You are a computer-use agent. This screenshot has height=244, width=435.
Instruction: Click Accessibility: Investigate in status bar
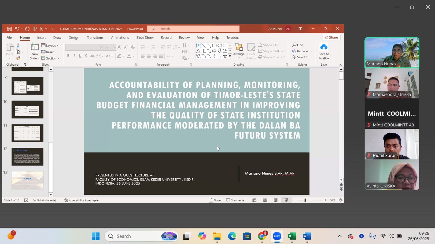pos(81,200)
